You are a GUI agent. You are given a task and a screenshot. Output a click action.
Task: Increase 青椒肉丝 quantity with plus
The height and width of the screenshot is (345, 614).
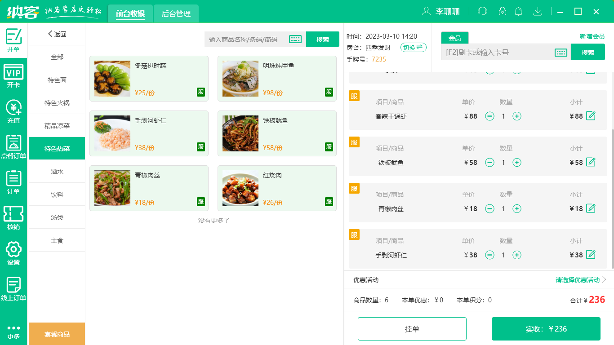tap(517, 209)
